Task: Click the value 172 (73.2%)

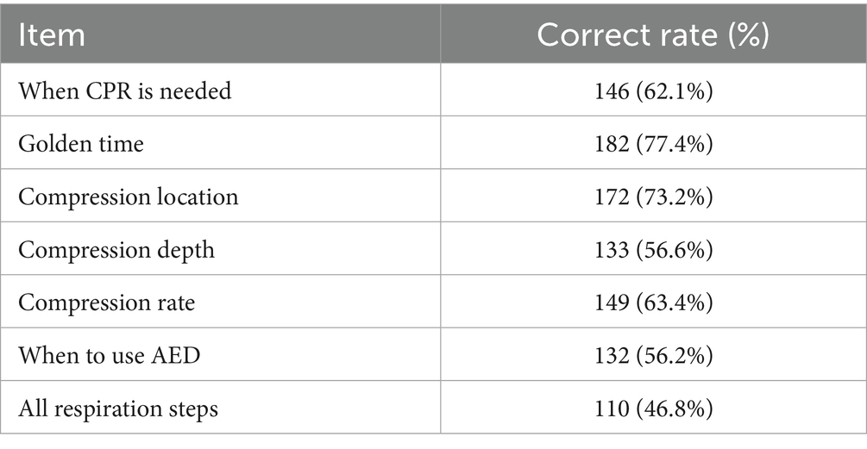Action: tap(653, 197)
